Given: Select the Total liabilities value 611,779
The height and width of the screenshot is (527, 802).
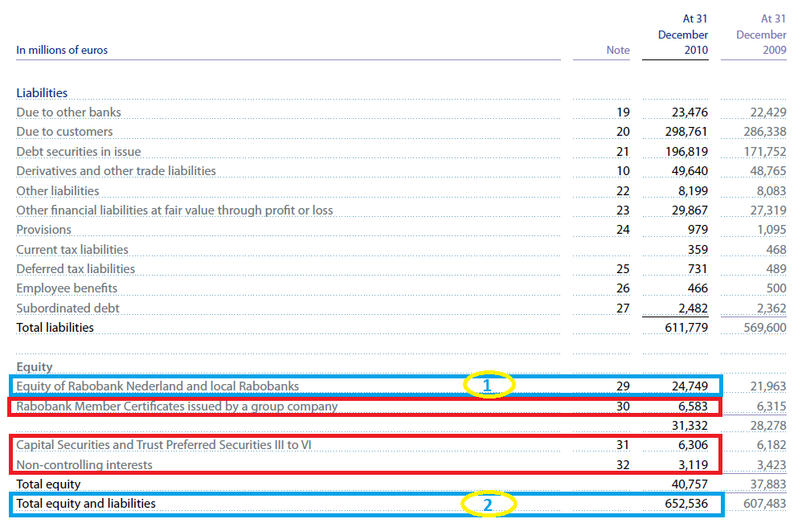Looking at the screenshot, I should click(x=686, y=328).
